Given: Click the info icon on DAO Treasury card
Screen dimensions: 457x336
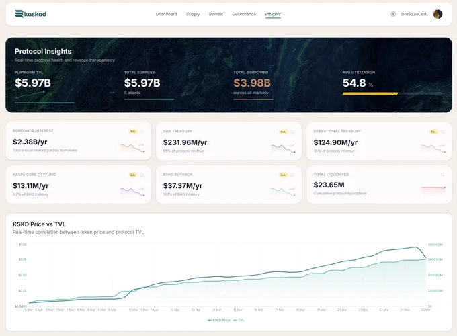Looking at the screenshot, I should [292, 132].
